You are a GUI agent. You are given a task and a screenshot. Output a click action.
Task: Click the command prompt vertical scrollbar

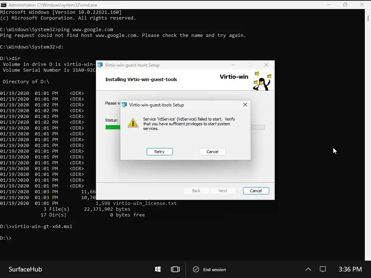point(368,135)
